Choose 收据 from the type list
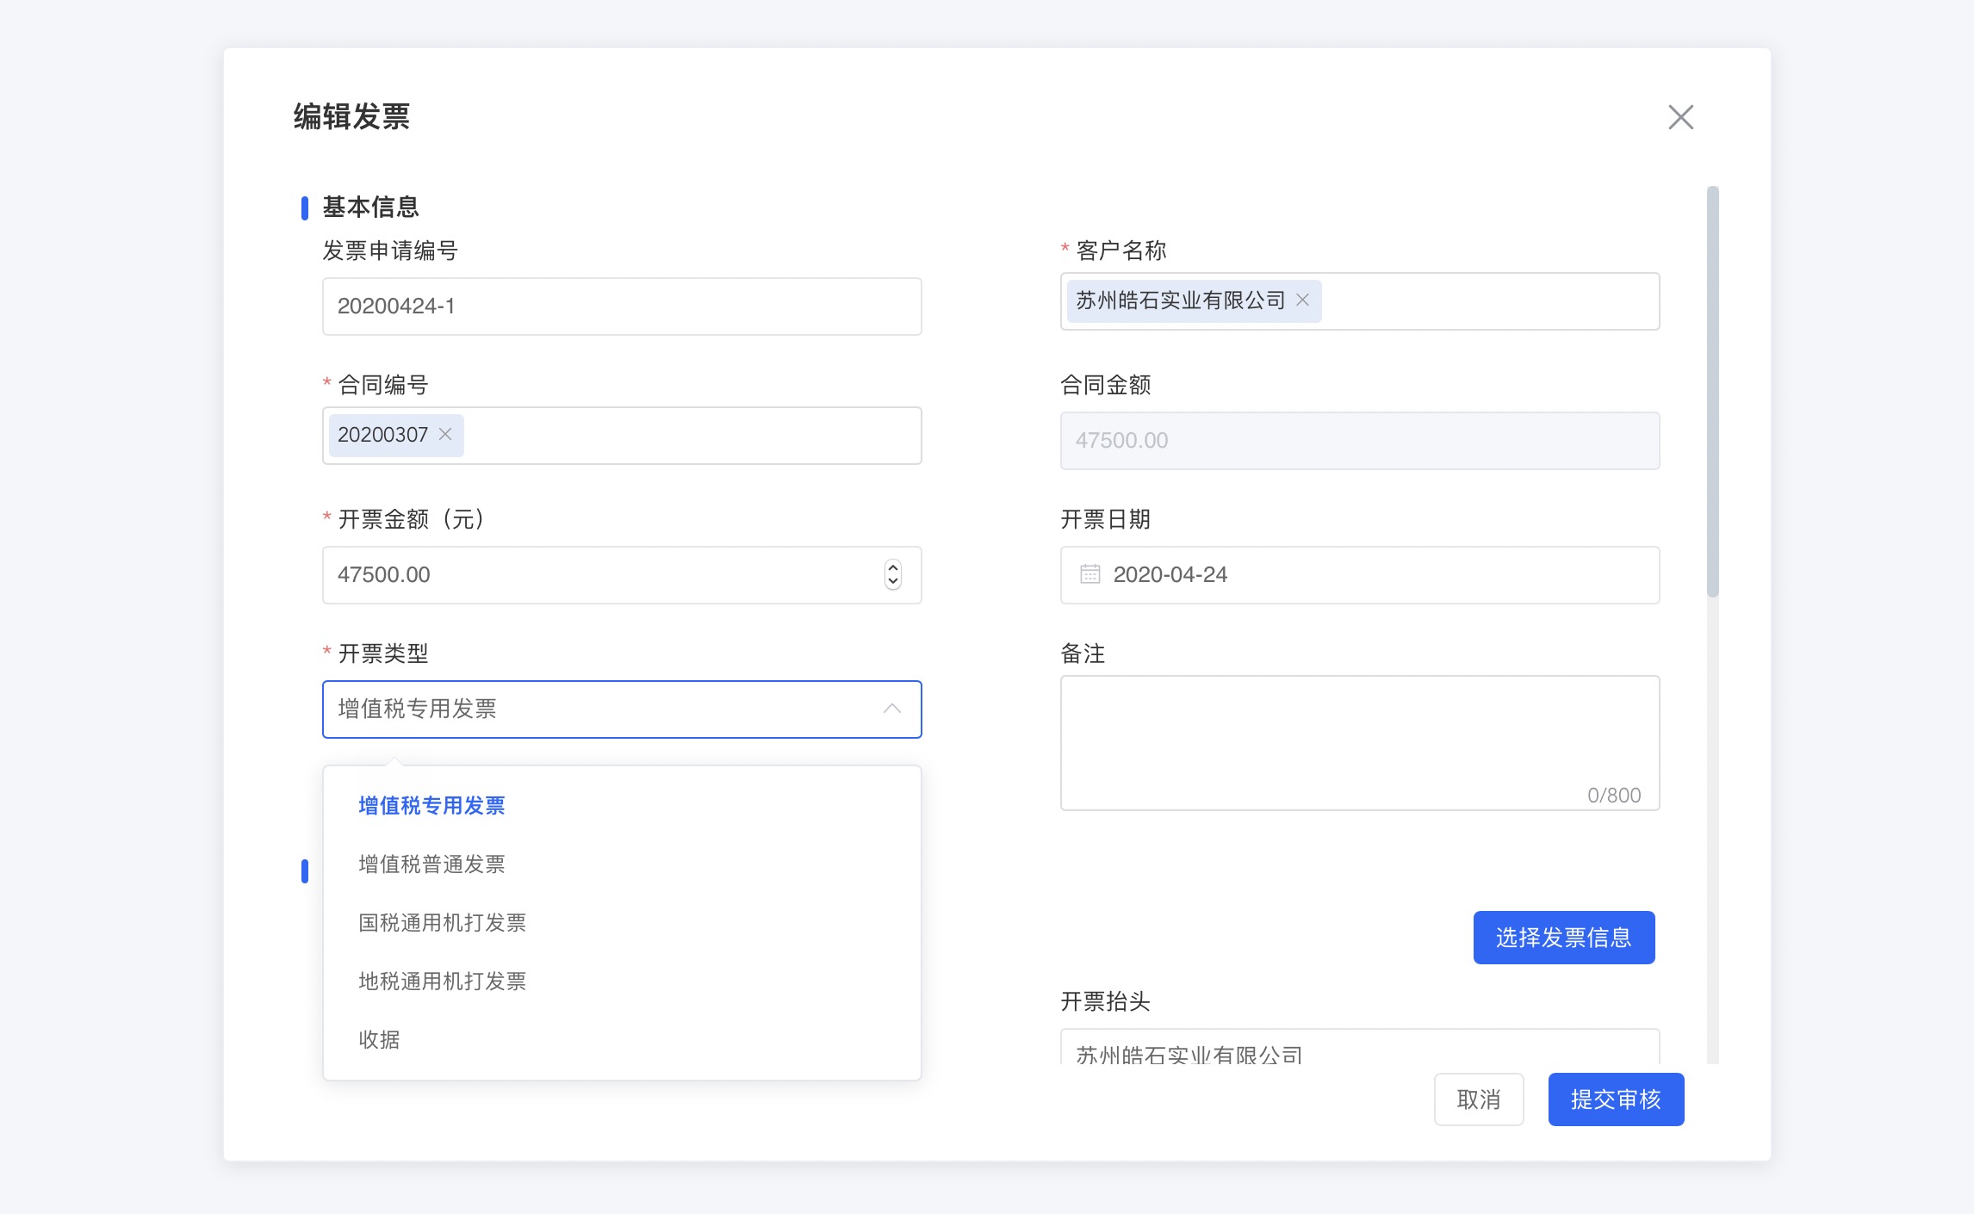The height and width of the screenshot is (1214, 1974). tap(380, 1040)
